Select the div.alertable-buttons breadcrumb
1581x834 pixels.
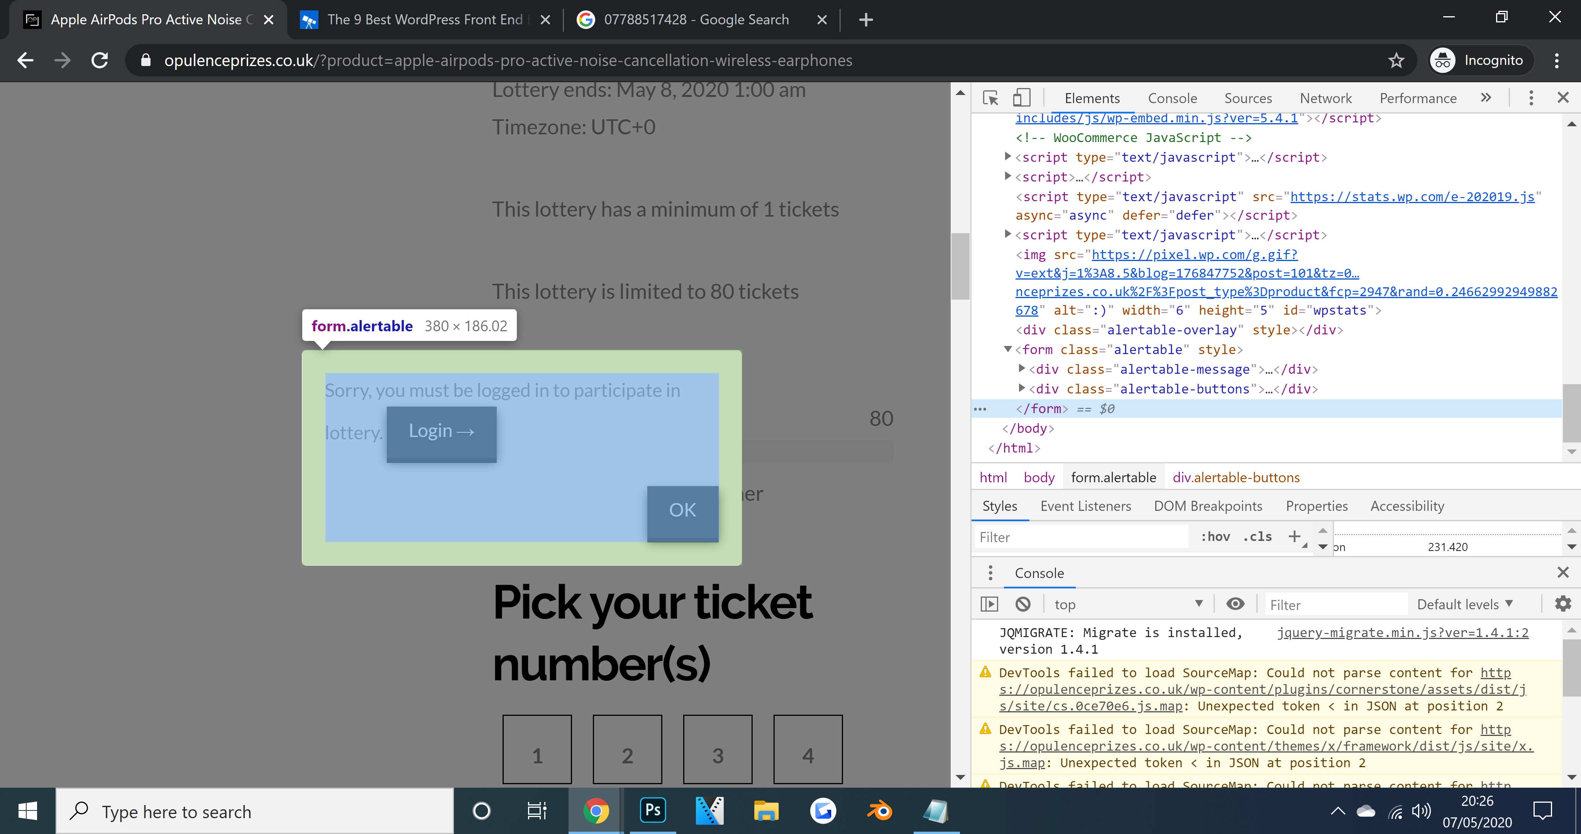pyautogui.click(x=1236, y=477)
